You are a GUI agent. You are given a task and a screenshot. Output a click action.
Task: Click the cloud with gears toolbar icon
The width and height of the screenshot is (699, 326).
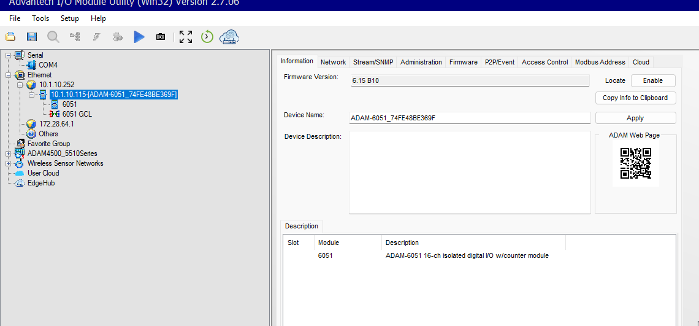(229, 37)
